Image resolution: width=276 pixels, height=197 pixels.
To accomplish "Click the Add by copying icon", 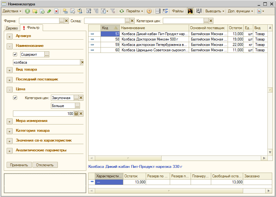I will tap(42, 11).
